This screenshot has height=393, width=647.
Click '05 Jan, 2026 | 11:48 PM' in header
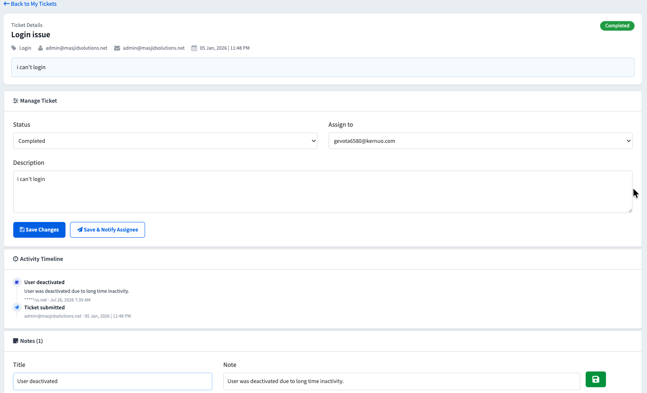(x=225, y=48)
